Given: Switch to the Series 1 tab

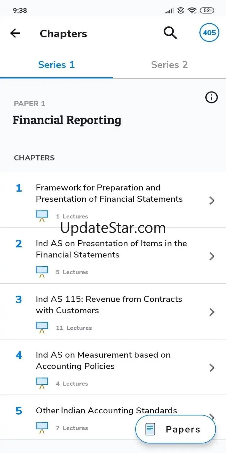Looking at the screenshot, I should click(56, 65).
